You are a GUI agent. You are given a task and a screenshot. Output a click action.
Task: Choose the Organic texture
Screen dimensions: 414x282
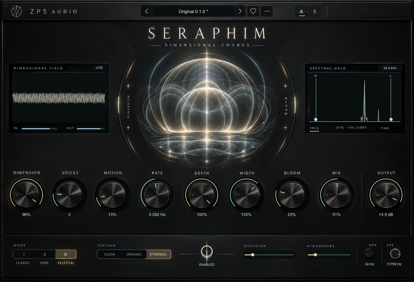coord(134,254)
